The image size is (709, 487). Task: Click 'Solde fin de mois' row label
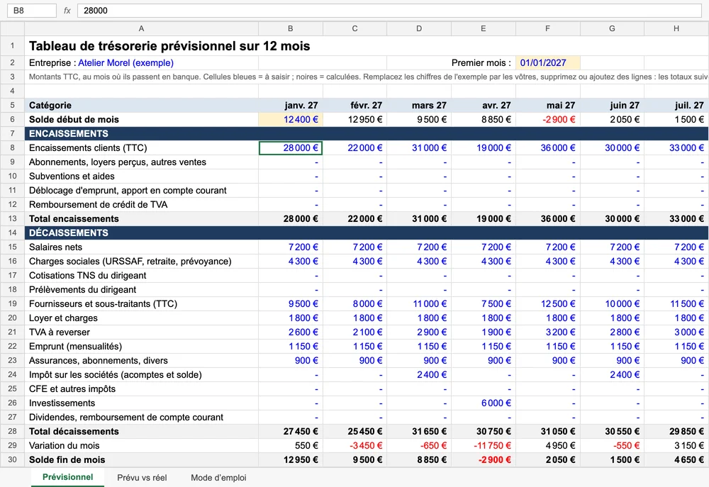(x=67, y=460)
